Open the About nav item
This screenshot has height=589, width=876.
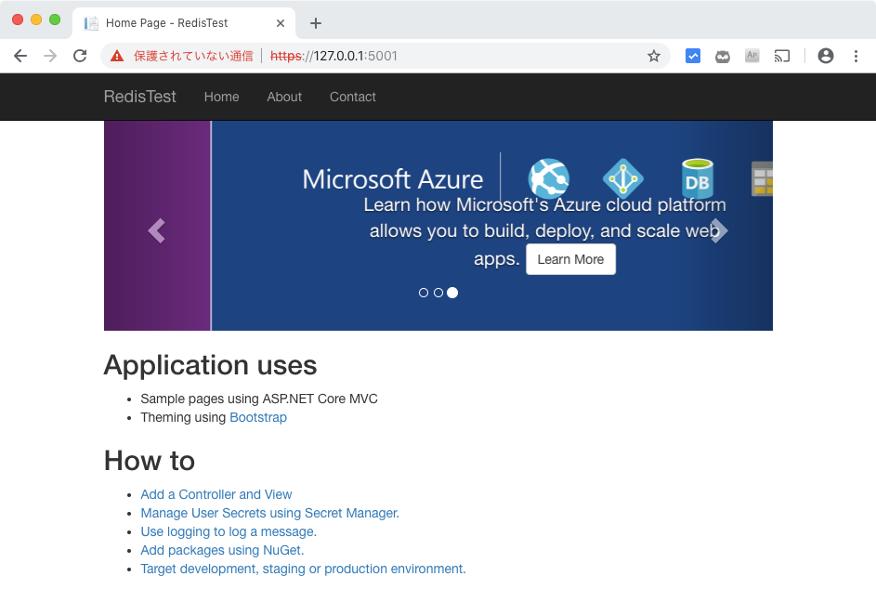pos(284,97)
